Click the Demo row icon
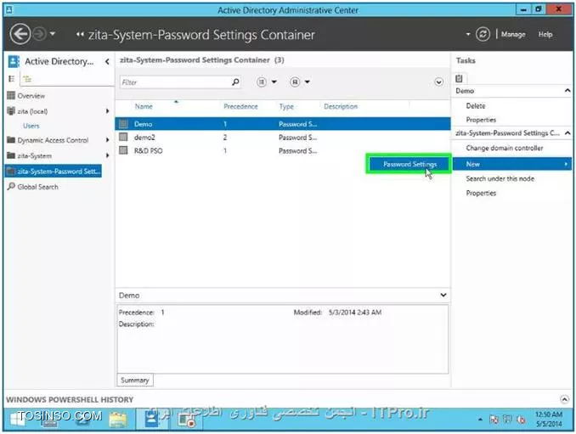Image resolution: width=576 pixels, height=434 pixels. (x=123, y=124)
